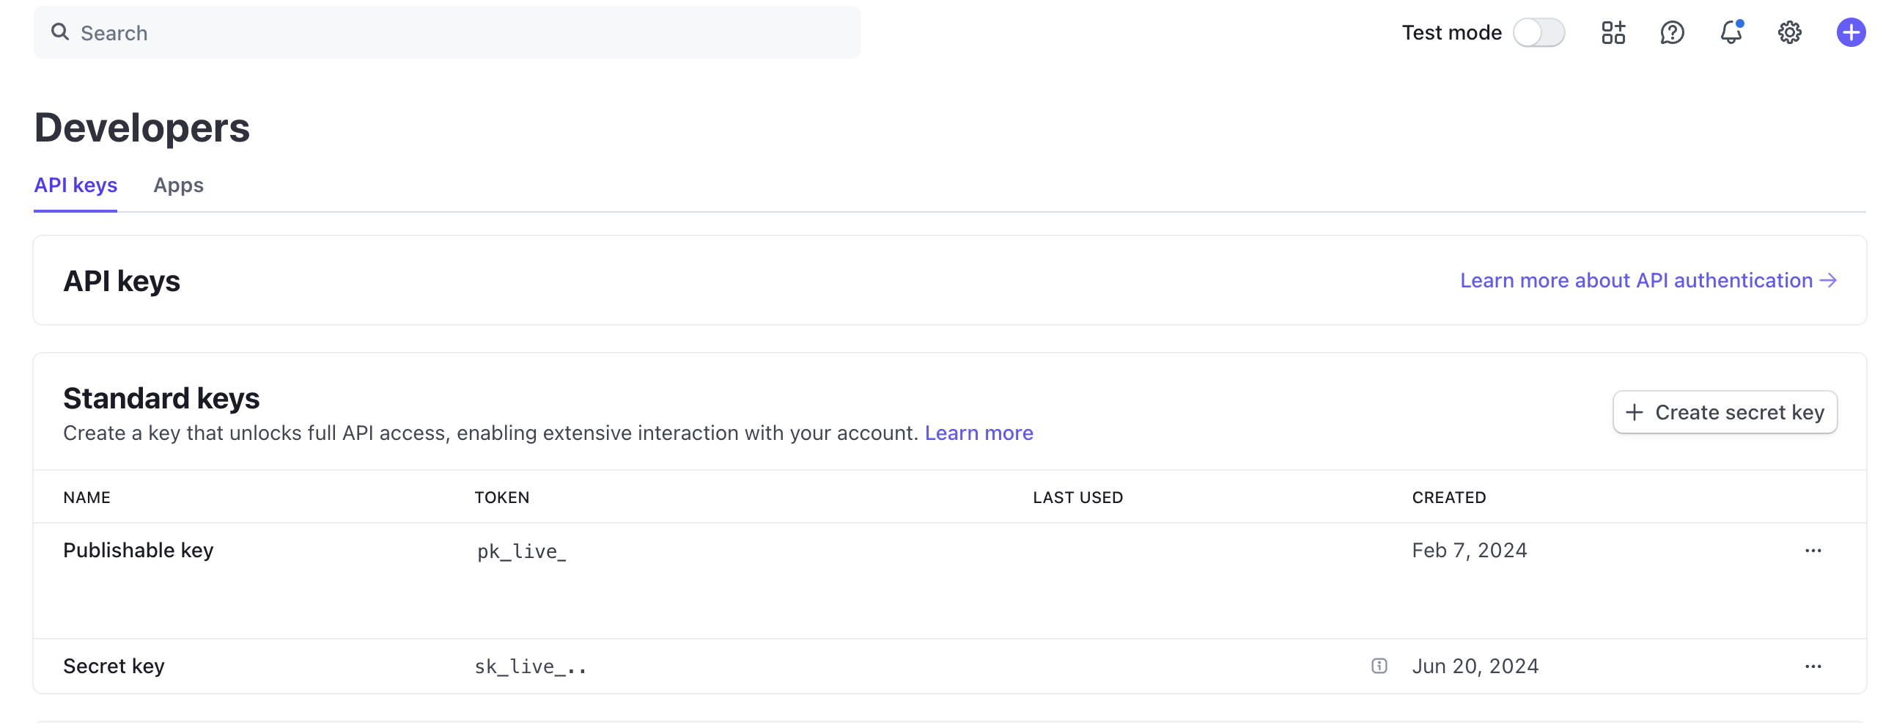This screenshot has height=723, width=1894.
Task: Open overflow menu for Publishable key
Action: pos(1813,550)
